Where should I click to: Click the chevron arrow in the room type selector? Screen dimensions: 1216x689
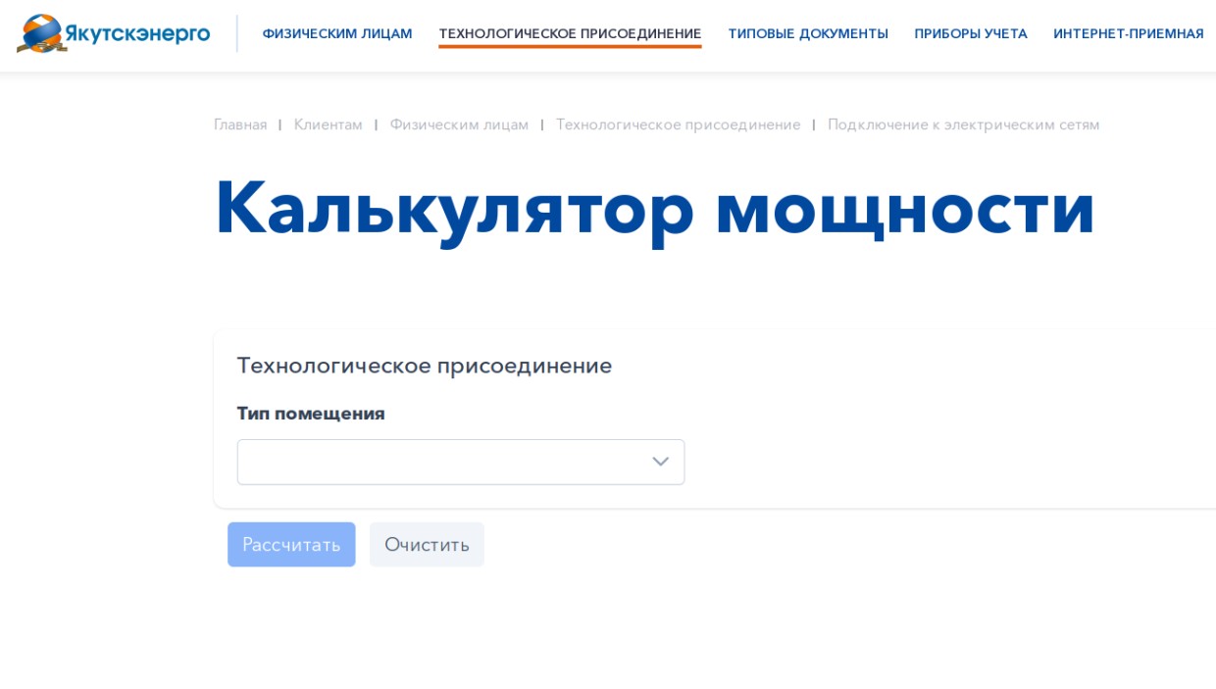[x=660, y=462]
